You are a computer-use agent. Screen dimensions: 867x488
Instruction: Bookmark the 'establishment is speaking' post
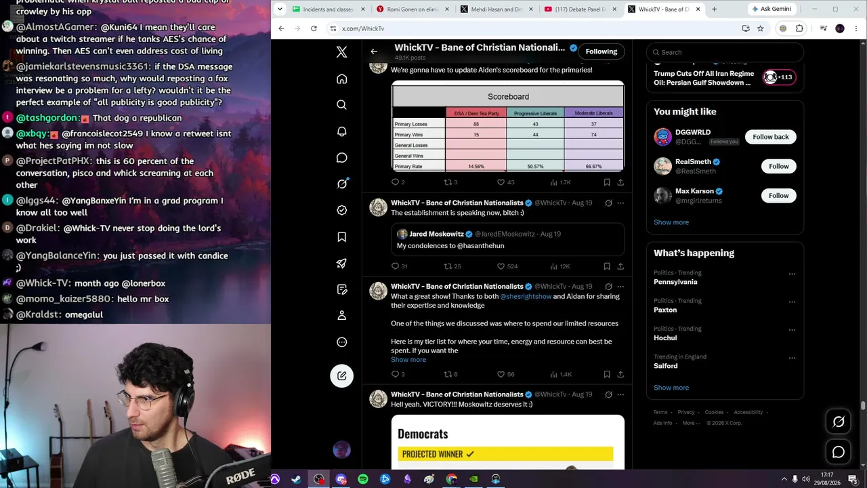point(607,266)
